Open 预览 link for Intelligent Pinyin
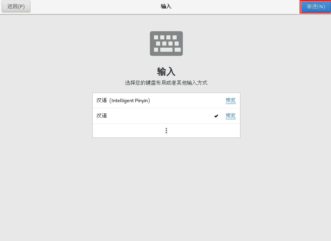Screen dimensions: 331x241 230,100
